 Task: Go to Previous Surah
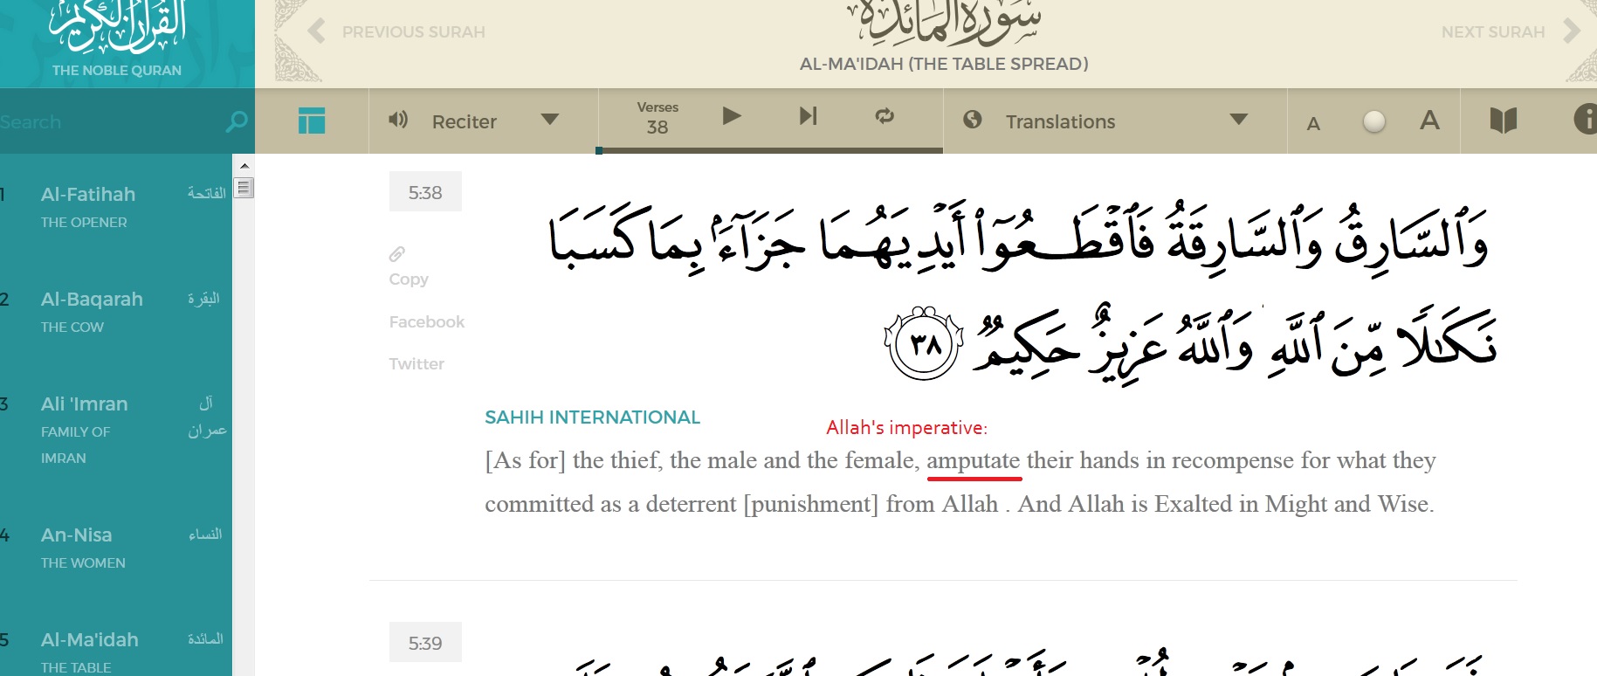pyautogui.click(x=414, y=32)
